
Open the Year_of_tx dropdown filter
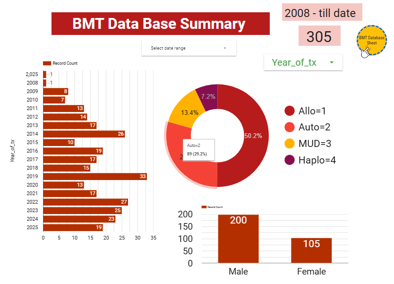point(302,62)
